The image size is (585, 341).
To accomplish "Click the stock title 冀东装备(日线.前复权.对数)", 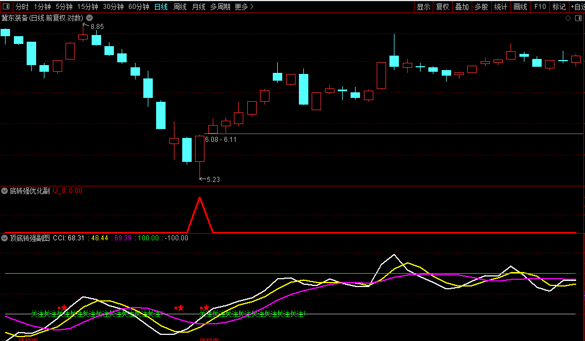I will coord(42,18).
